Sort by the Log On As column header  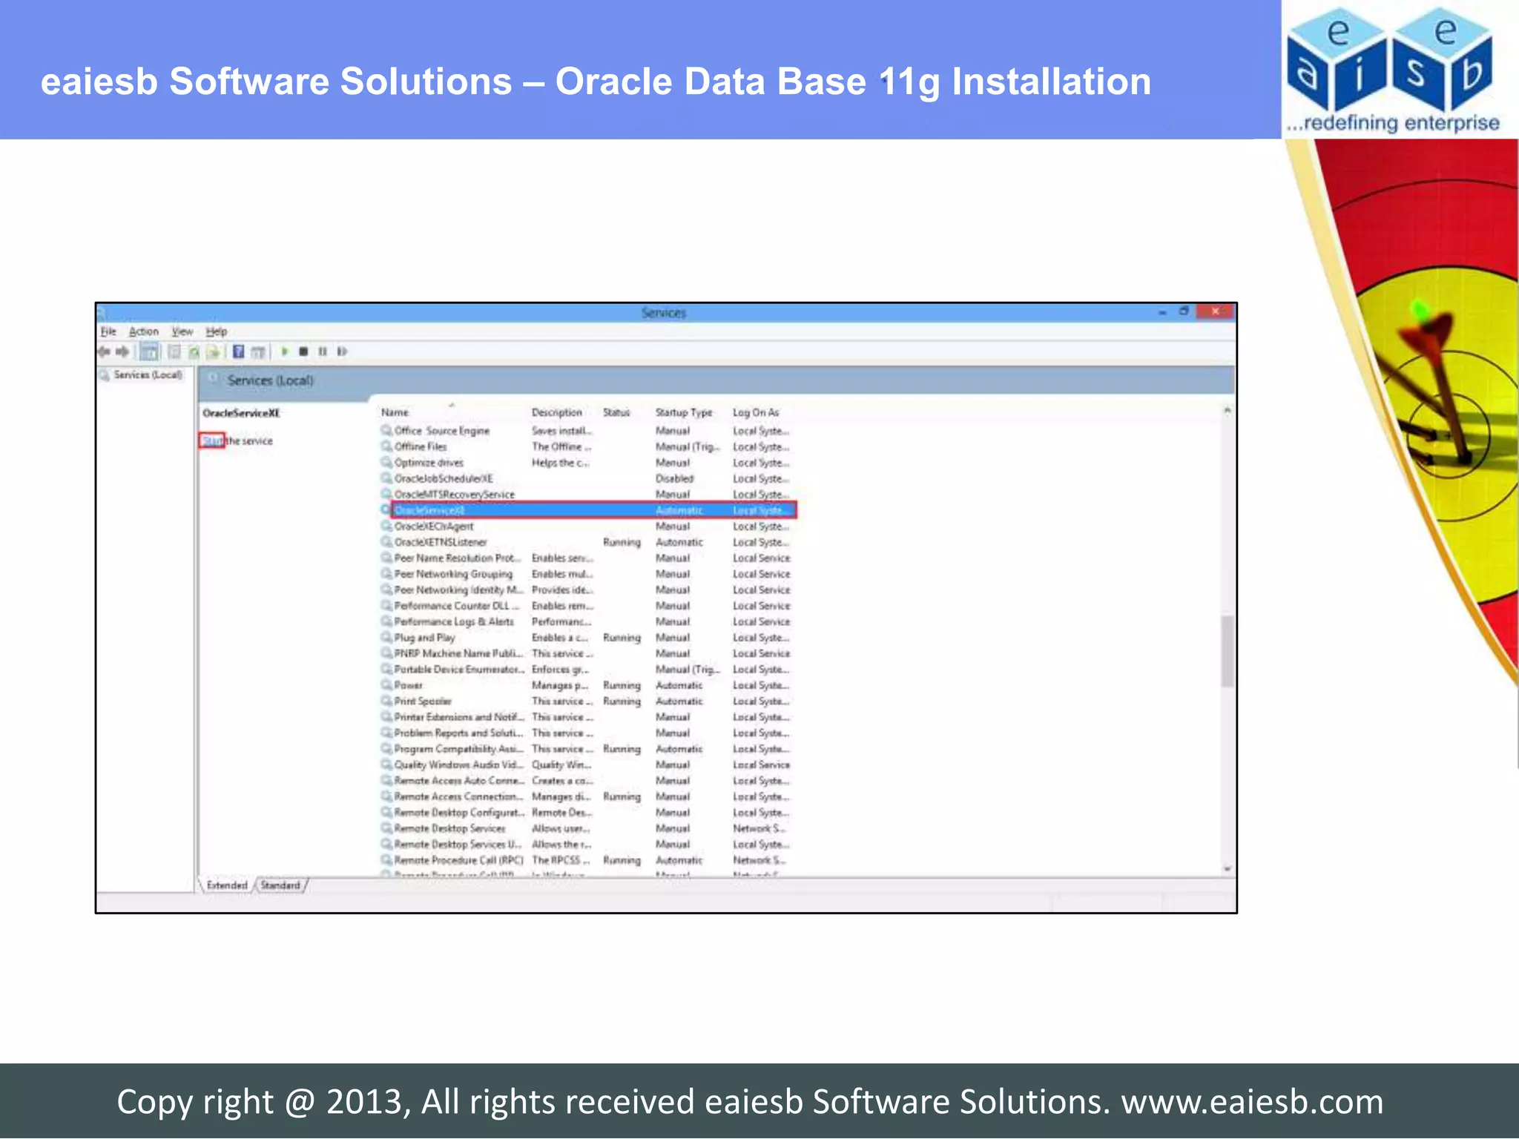click(x=756, y=412)
